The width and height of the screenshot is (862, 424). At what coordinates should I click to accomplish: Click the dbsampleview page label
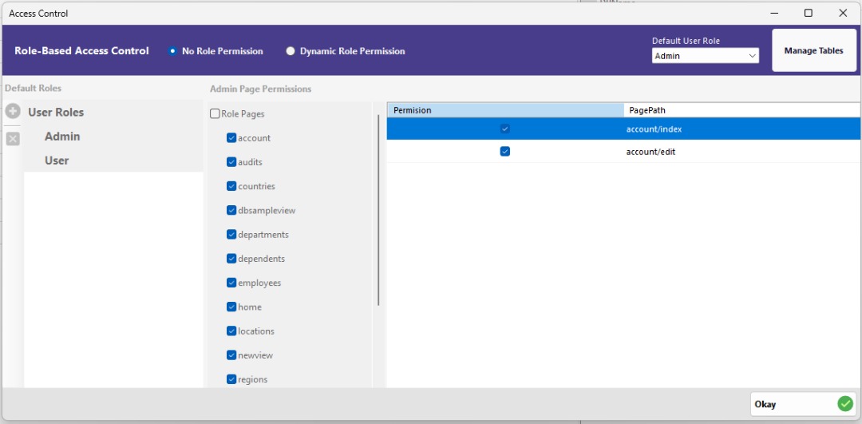click(267, 211)
